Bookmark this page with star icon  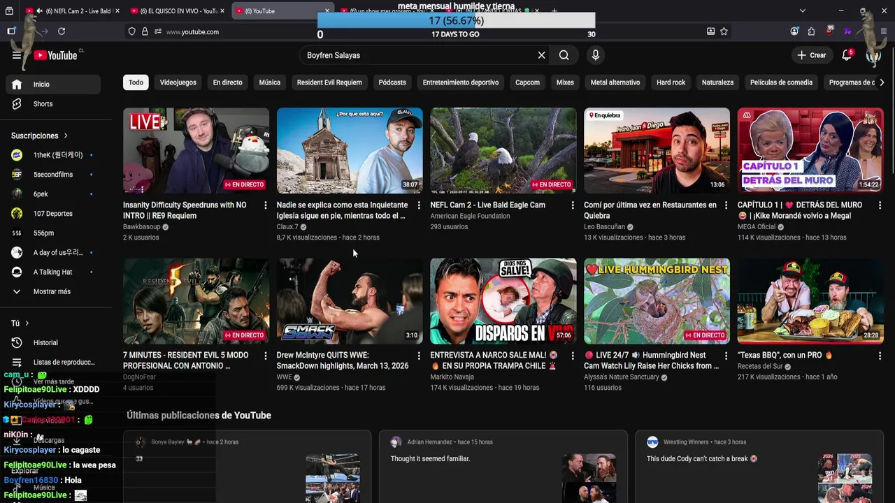(724, 31)
